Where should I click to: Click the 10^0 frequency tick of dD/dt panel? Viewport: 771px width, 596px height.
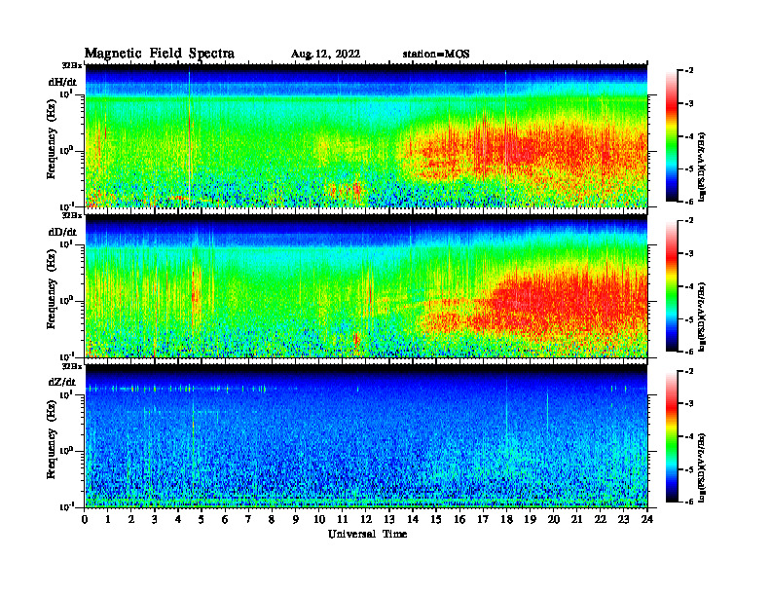click(x=66, y=300)
